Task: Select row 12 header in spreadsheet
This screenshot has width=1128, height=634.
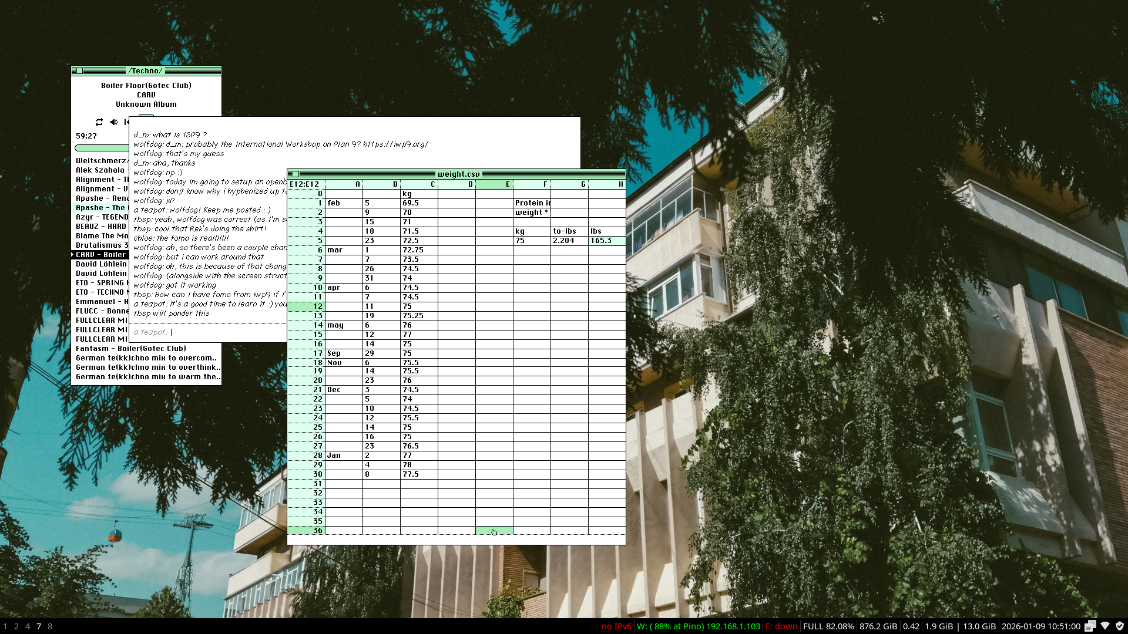Action: click(x=306, y=306)
